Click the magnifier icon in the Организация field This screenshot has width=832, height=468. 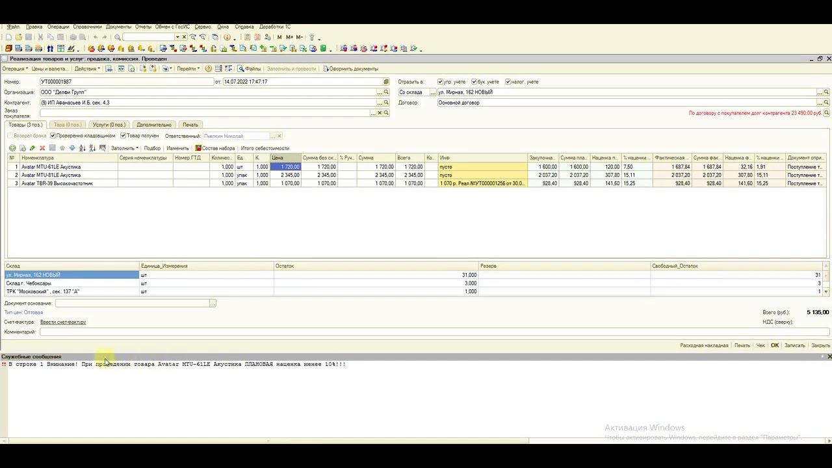(386, 92)
